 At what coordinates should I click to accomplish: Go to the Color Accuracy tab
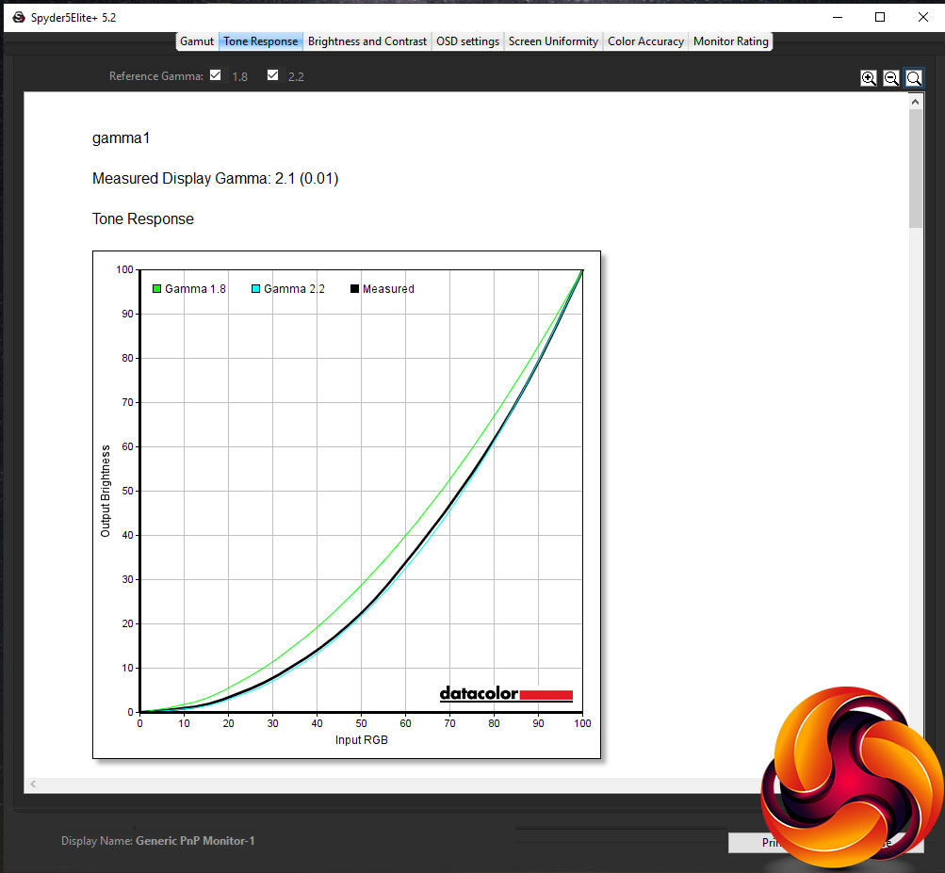point(645,41)
